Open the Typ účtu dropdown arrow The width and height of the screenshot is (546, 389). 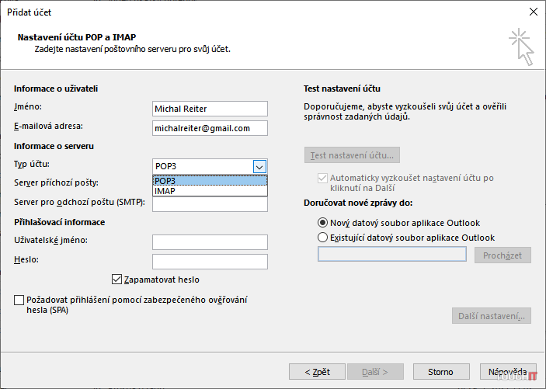(x=259, y=166)
